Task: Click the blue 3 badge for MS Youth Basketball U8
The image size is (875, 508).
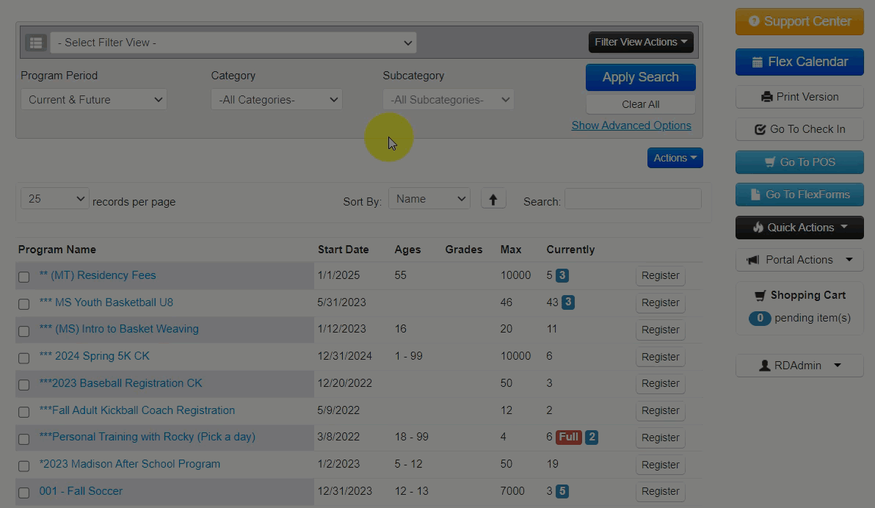Action: click(x=568, y=302)
